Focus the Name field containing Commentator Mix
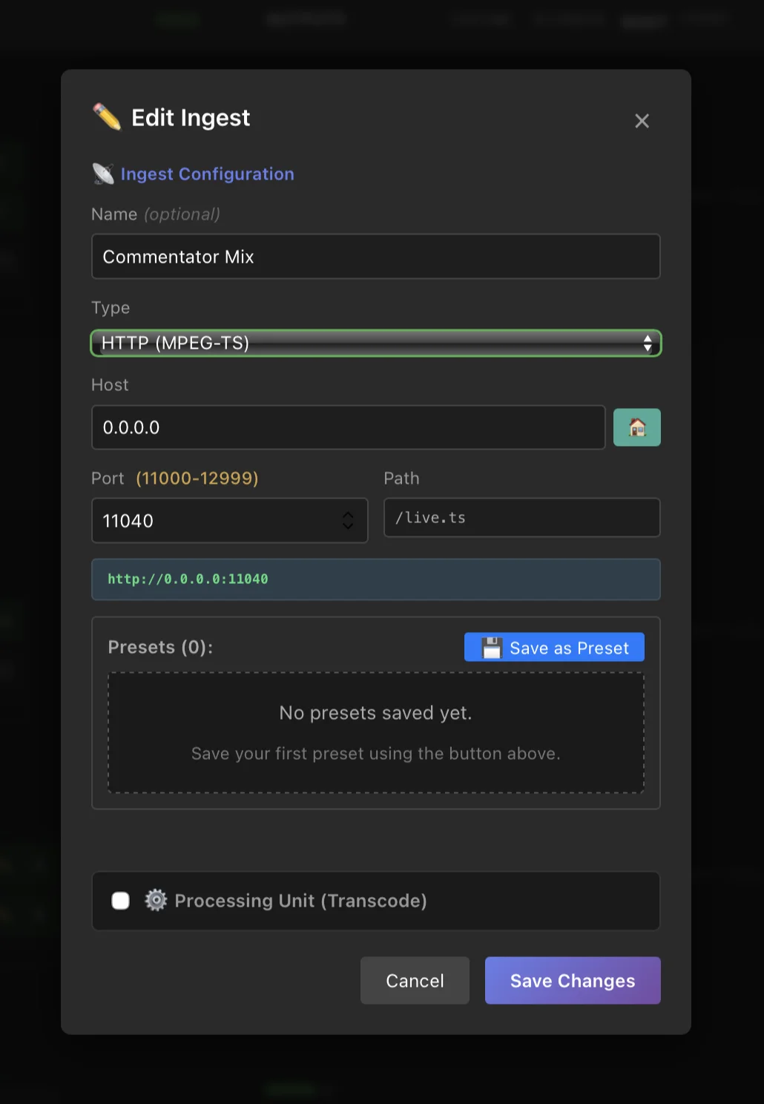This screenshot has height=1104, width=764. pos(375,257)
